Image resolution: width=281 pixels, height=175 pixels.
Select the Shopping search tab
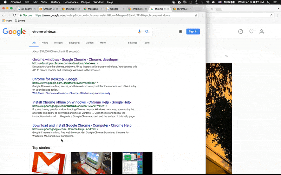[74, 43]
